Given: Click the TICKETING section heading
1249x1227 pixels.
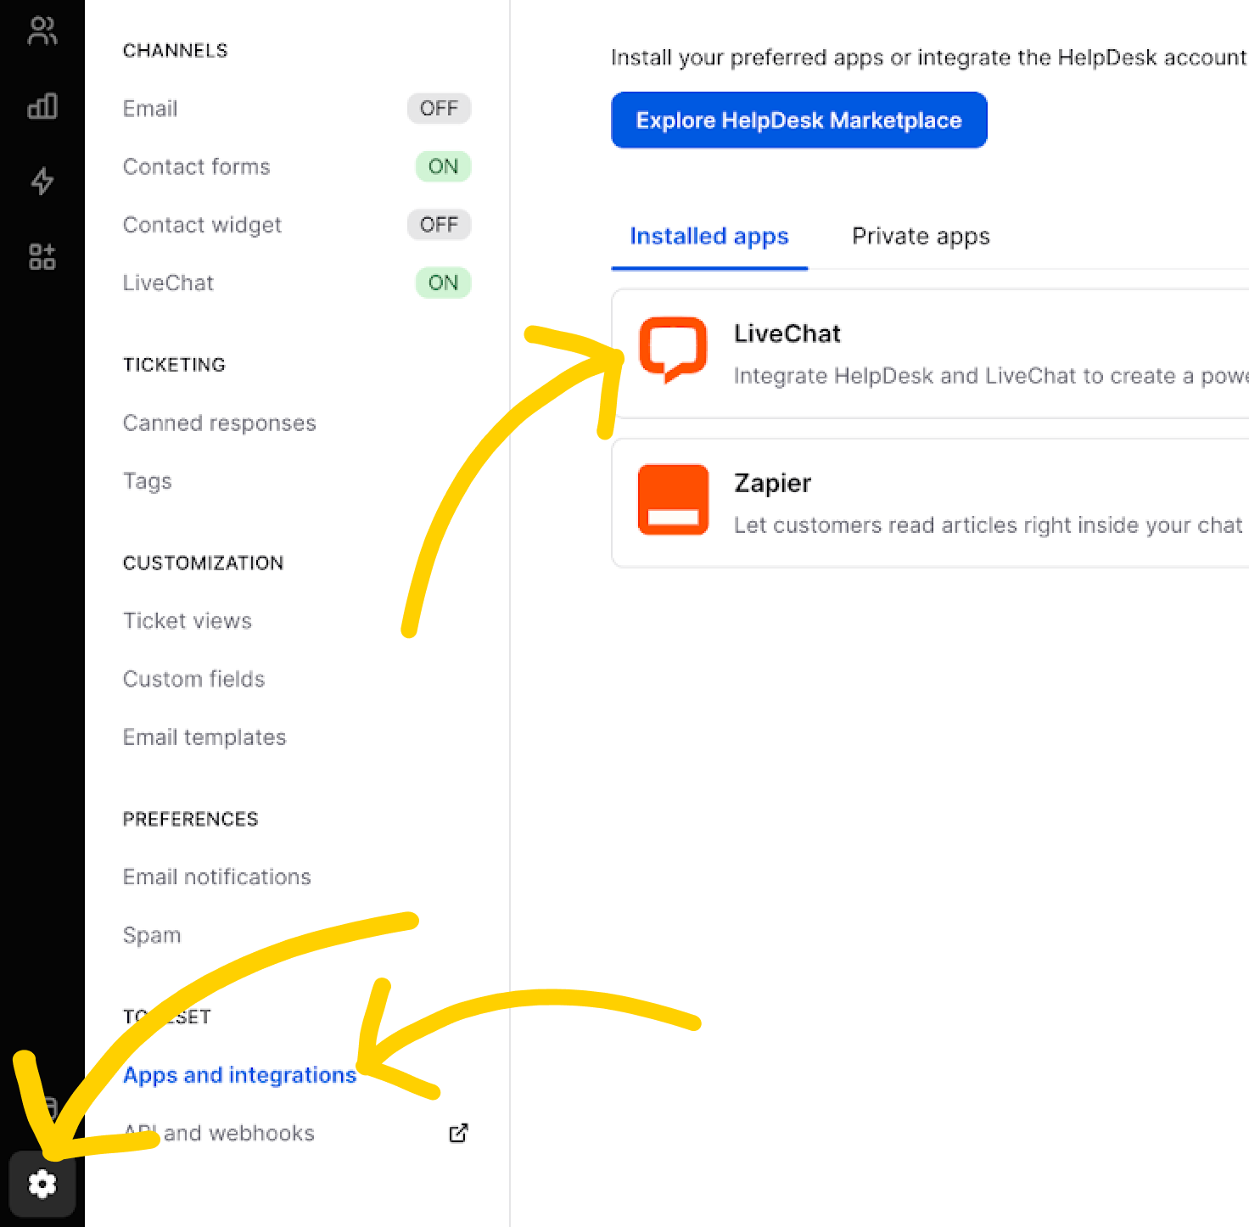Looking at the screenshot, I should click(x=174, y=365).
